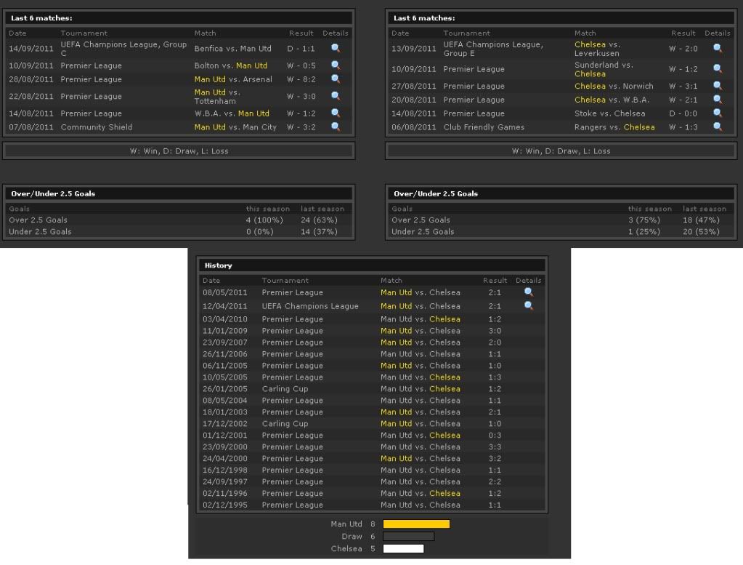The height and width of the screenshot is (565, 743).
Task: Select Man Utd in Community Shield row
Action: point(210,127)
